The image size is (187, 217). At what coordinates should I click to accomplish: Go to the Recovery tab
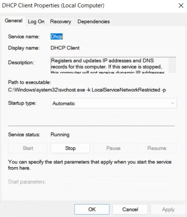[60, 22]
